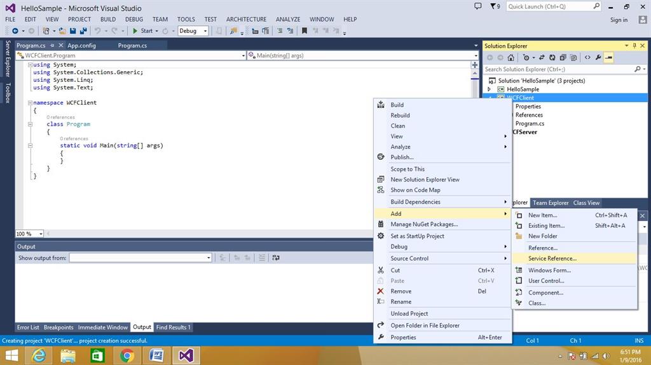Image resolution: width=651 pixels, height=365 pixels.
Task: Open the Show output from dropdown
Action: (x=140, y=258)
